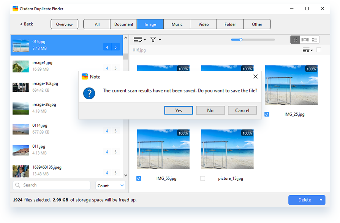Check the picture_15.jpg checkbox

pos(202,178)
